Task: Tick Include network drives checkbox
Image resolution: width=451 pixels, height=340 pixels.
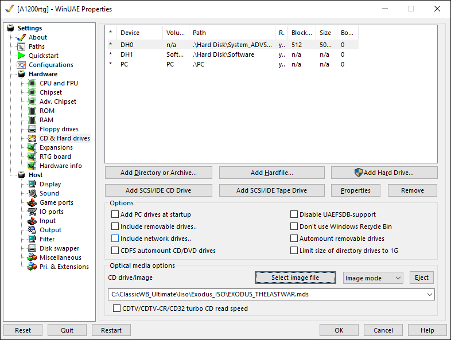Action: coord(115,239)
